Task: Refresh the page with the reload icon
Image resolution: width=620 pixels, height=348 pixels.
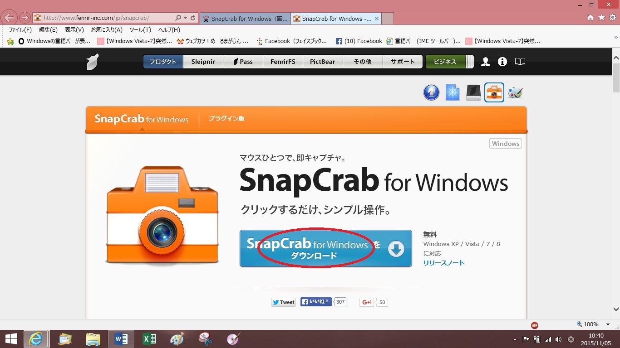Action: click(x=193, y=18)
